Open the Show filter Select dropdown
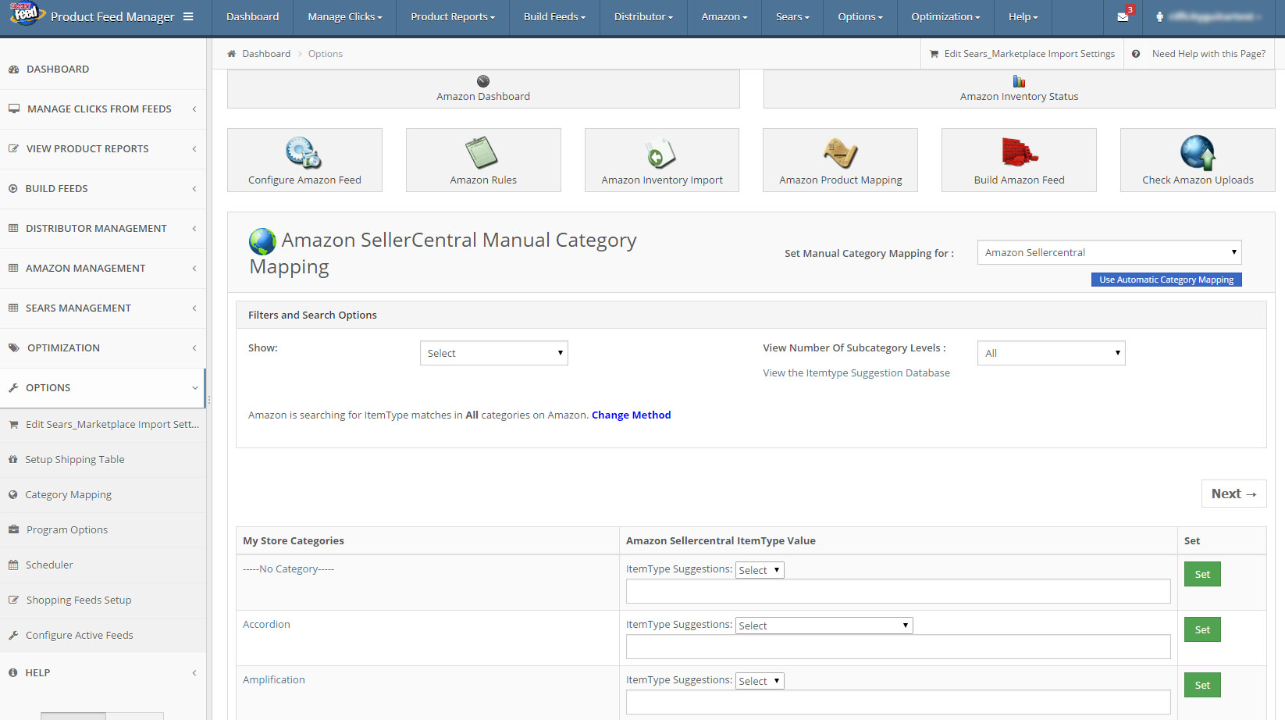 point(493,353)
